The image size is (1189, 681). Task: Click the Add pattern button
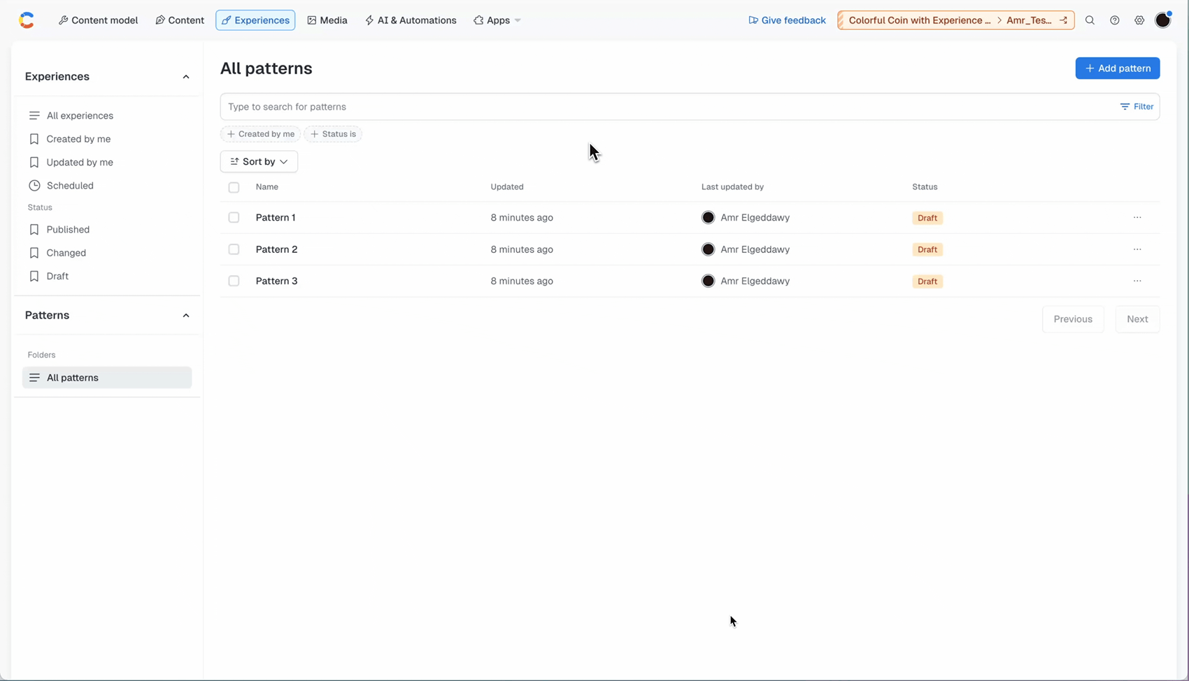[1118, 68]
